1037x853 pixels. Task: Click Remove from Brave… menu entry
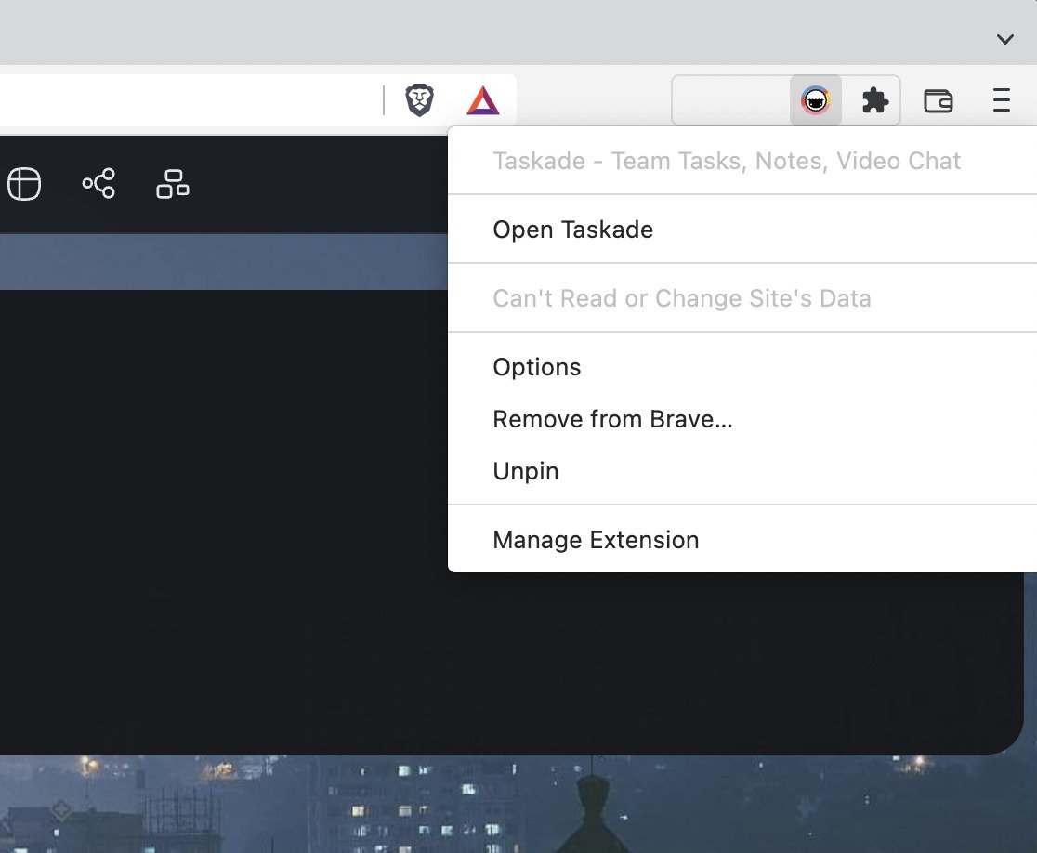coord(612,419)
